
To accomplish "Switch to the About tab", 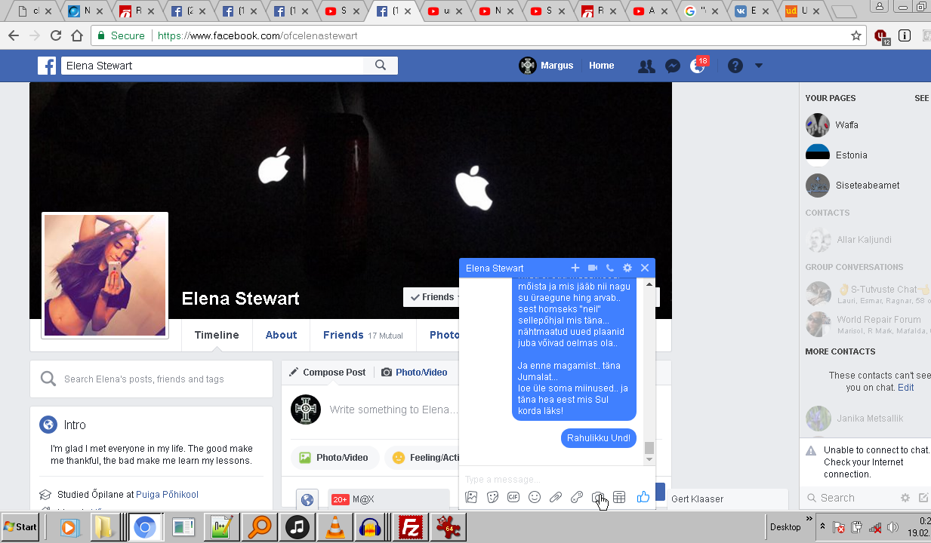I will [281, 335].
